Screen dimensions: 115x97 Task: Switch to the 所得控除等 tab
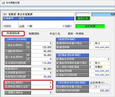pos(13,34)
